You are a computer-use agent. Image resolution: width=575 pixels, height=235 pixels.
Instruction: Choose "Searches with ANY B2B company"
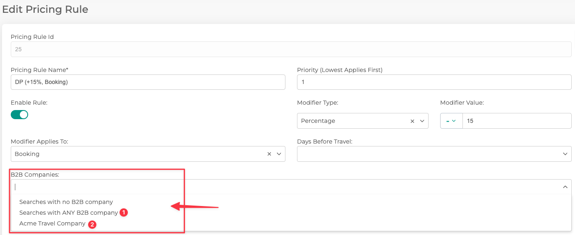69,213
